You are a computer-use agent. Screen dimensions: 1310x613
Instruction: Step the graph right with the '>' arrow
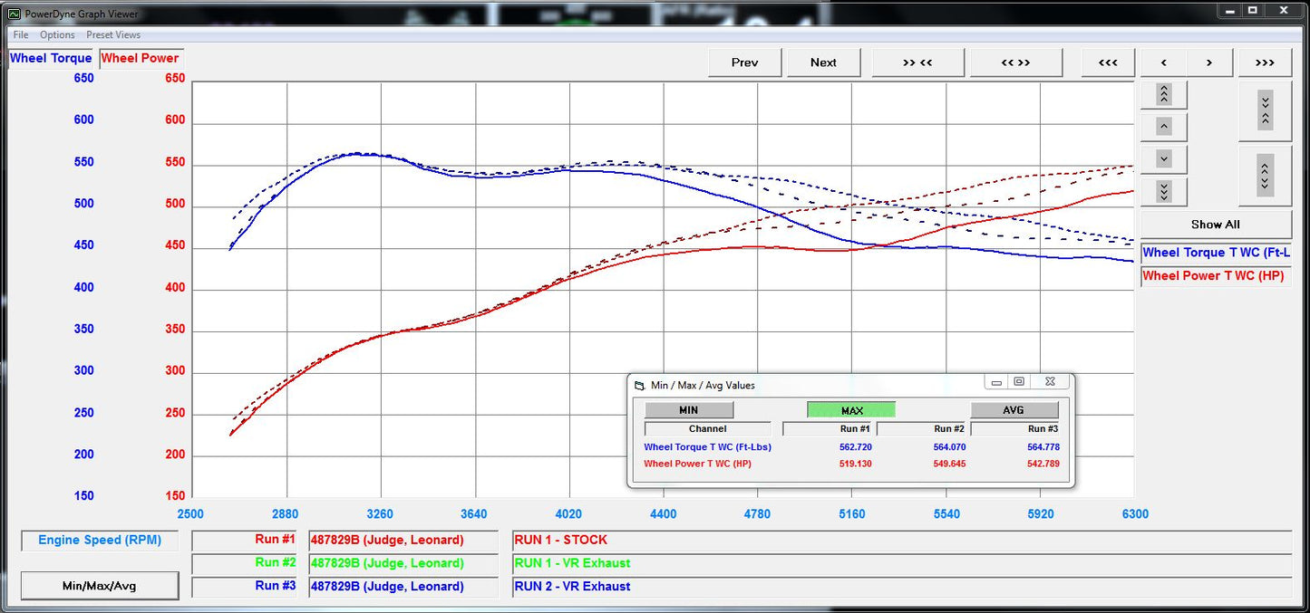coord(1207,62)
